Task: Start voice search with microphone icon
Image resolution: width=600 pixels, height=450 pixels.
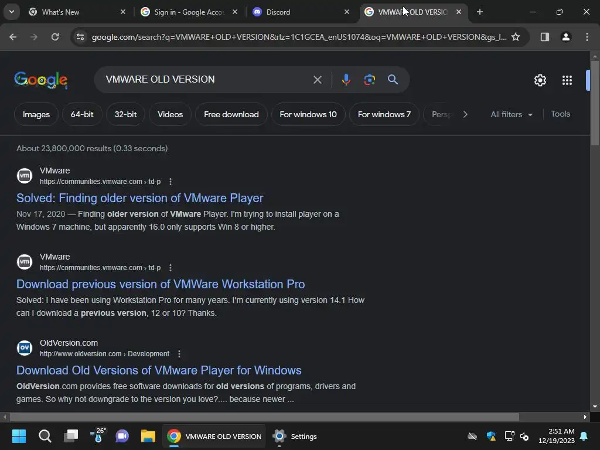Action: coord(346,80)
